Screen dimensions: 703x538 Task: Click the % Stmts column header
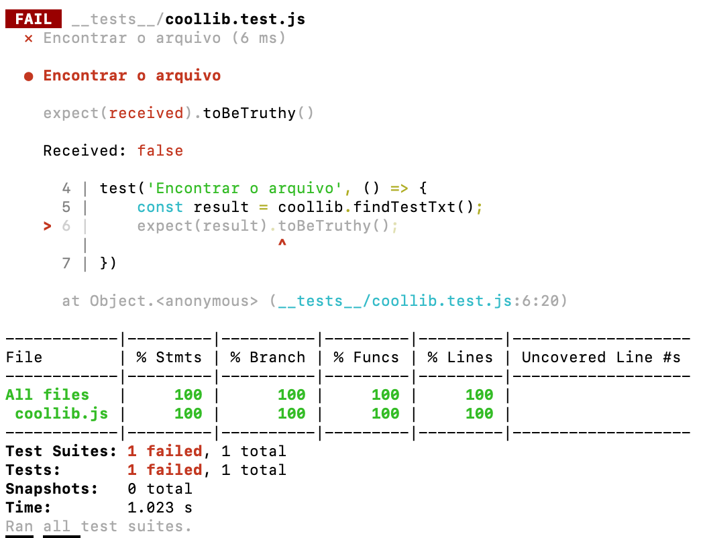168,358
